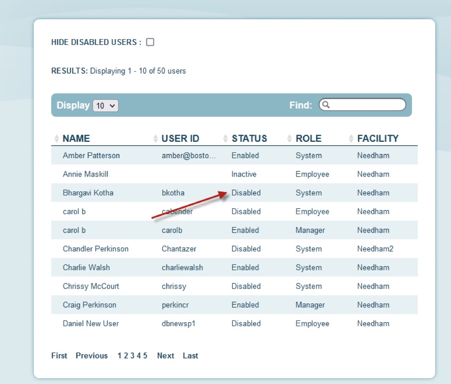Click the carolb user ID cell
Image resolution: width=451 pixels, height=384 pixels.
[172, 231]
